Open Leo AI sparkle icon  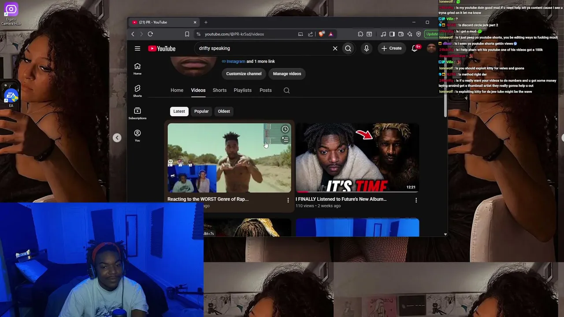[410, 34]
